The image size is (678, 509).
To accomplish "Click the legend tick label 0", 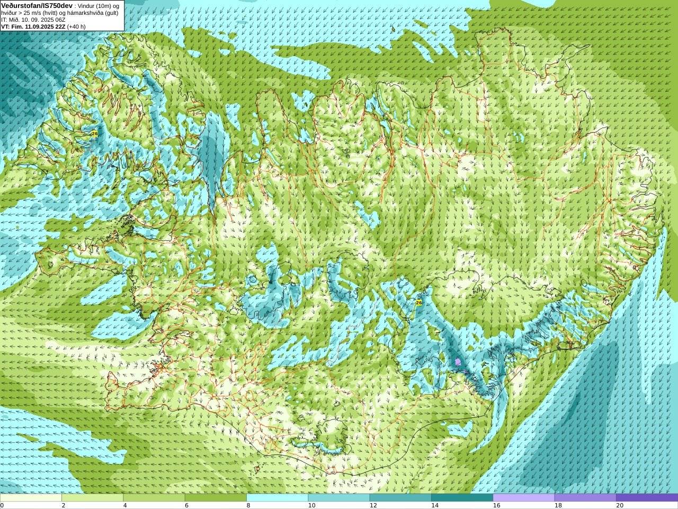I will pos(2,505).
